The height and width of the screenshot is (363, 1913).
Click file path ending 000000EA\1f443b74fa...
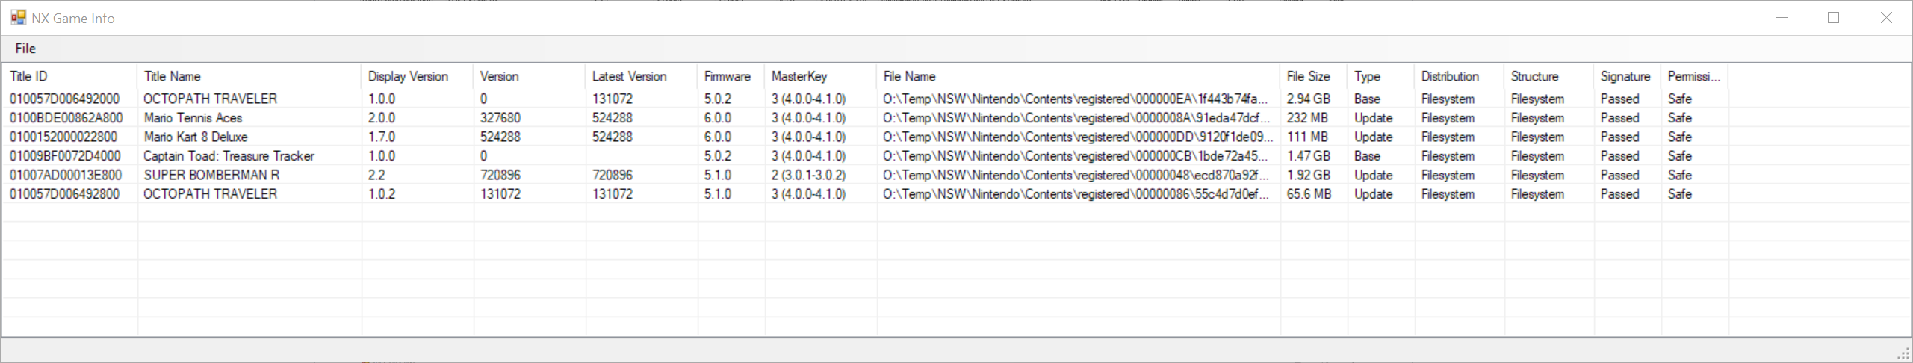[1076, 99]
